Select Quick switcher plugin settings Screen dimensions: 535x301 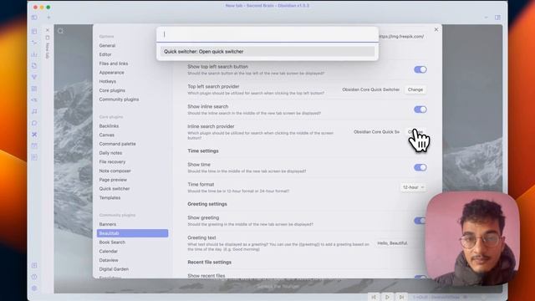(x=115, y=189)
